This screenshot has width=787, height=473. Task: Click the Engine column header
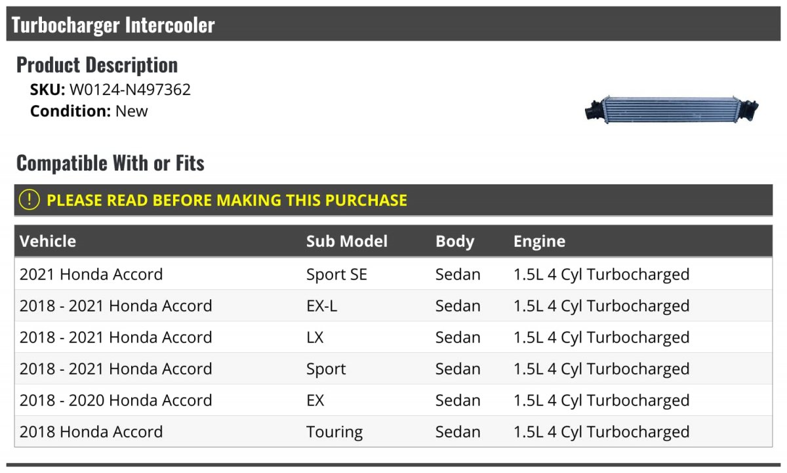point(539,241)
